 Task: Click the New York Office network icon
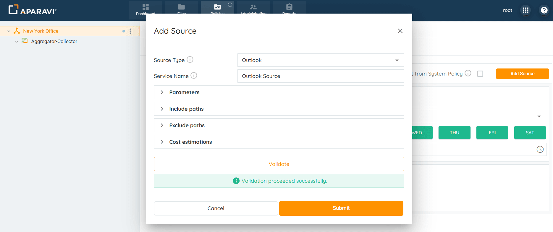[x=17, y=31]
